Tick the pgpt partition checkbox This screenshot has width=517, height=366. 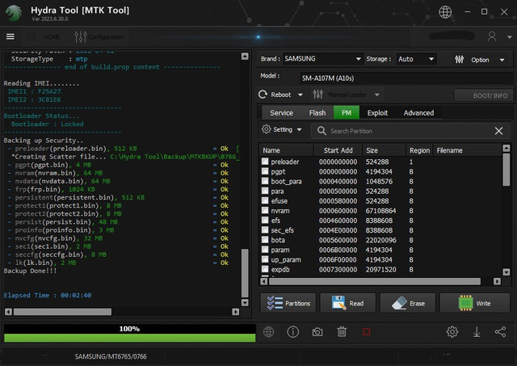pyautogui.click(x=265, y=171)
